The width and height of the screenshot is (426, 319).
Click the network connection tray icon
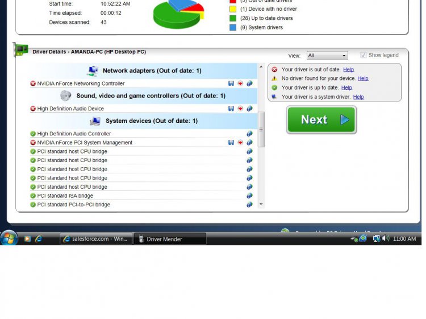tap(376, 239)
